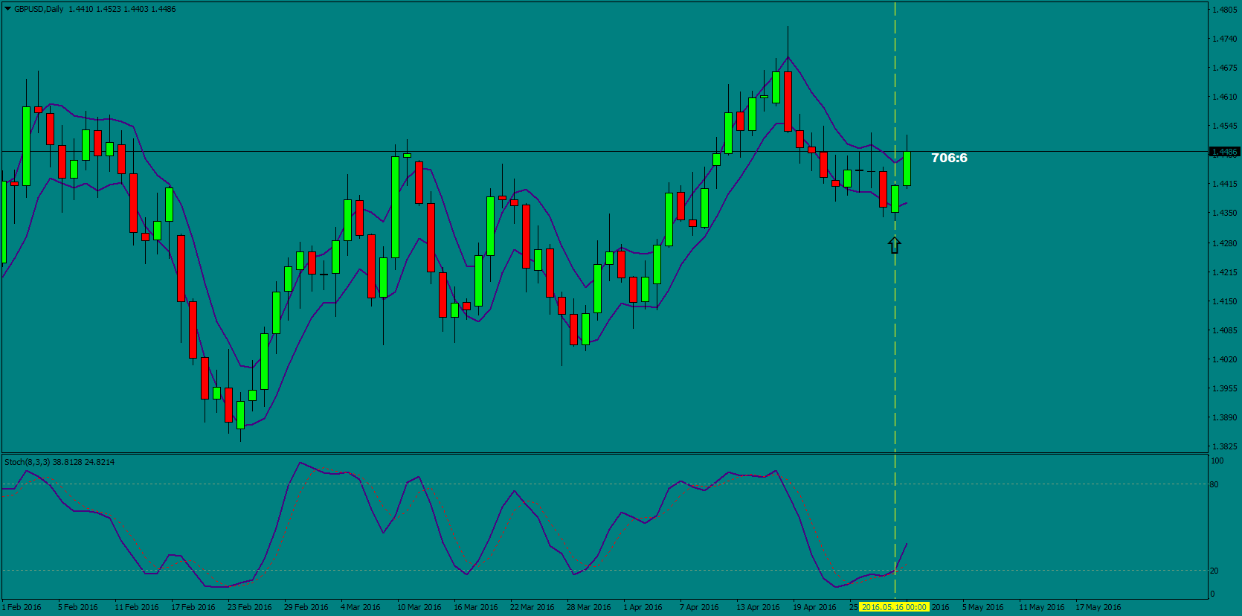This screenshot has height=616, width=1242.
Task: Click the 19 Apr 2016 date label
Action: [x=814, y=607]
